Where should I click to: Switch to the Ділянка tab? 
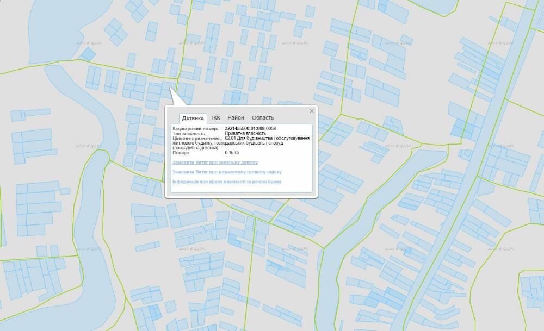tap(193, 118)
